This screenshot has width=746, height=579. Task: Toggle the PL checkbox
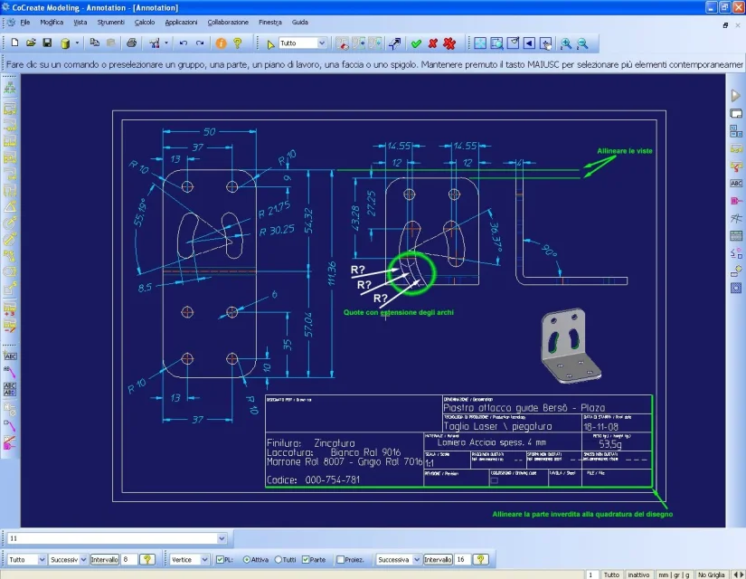[220, 559]
